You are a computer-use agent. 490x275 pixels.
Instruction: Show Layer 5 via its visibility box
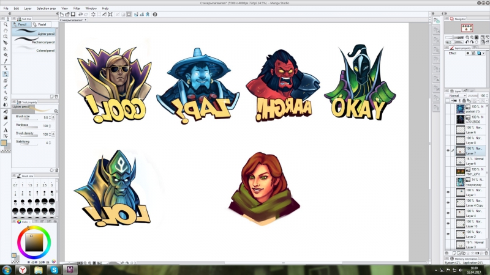click(448, 161)
